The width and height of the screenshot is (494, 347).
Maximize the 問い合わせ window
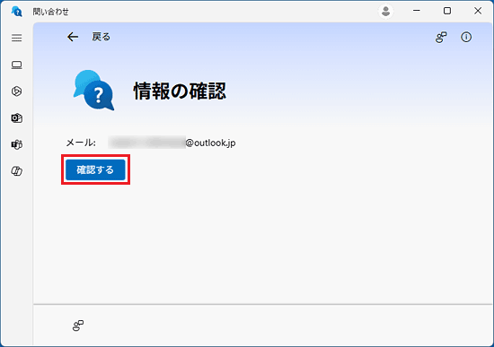coord(447,11)
